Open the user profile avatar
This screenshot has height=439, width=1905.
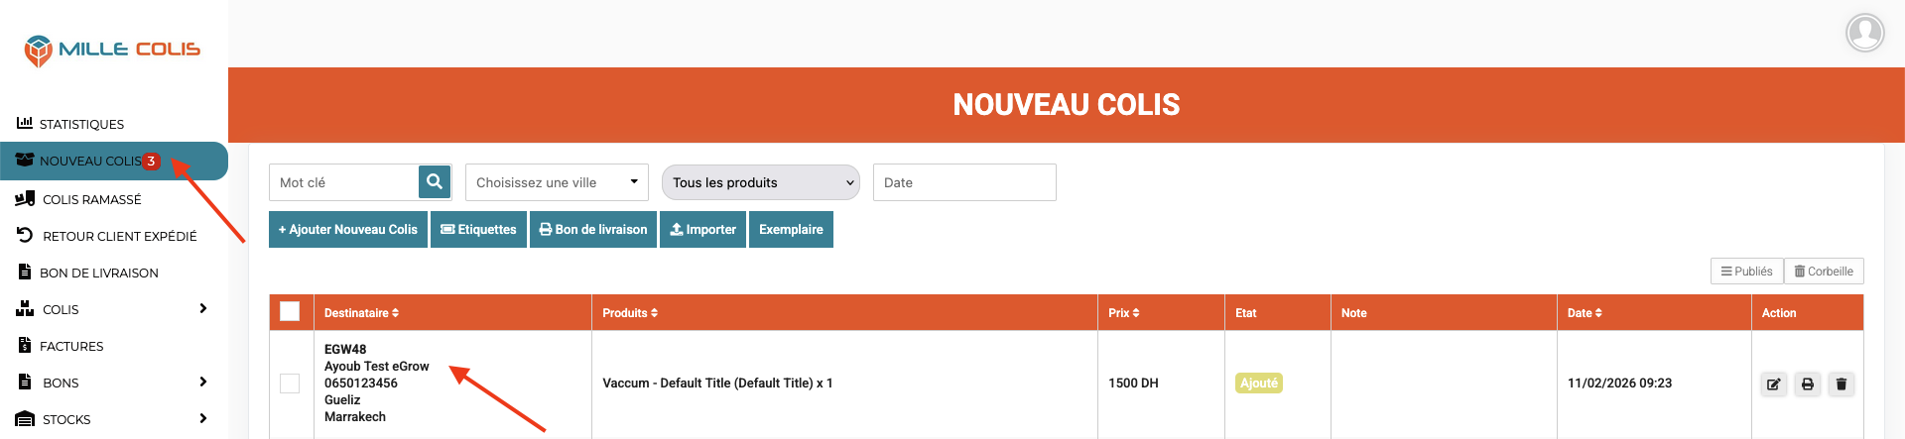[x=1864, y=33]
